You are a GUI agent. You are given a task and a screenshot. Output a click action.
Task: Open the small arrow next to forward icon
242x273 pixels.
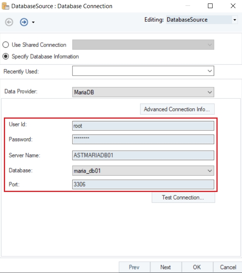click(33, 22)
